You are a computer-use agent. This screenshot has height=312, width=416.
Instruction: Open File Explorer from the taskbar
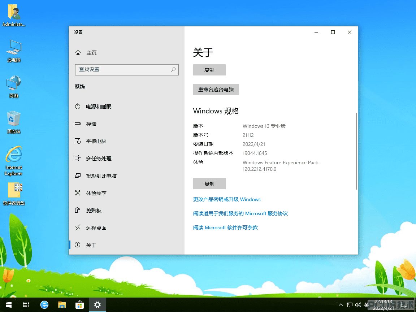click(62, 305)
